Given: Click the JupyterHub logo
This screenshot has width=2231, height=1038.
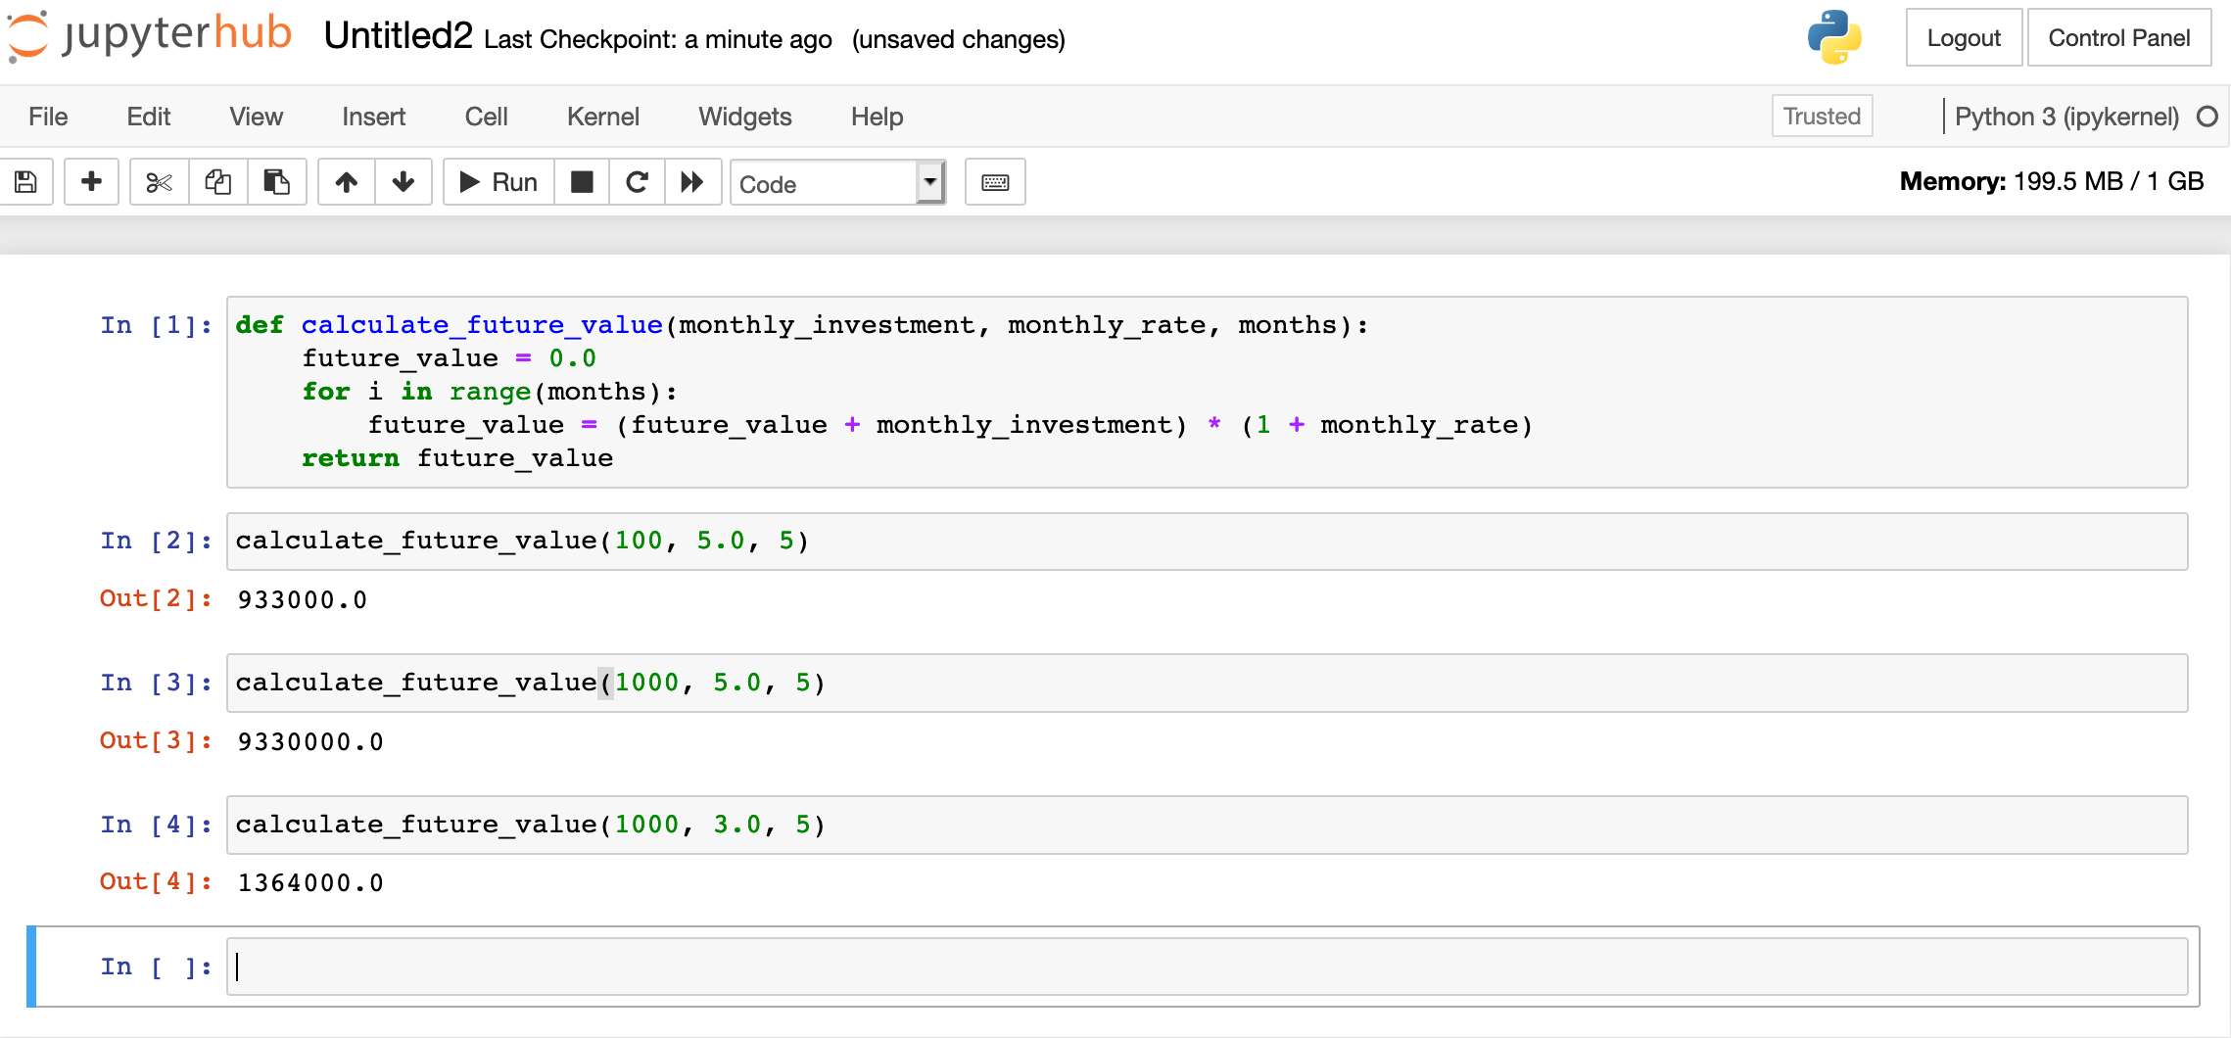Looking at the screenshot, I should click(149, 35).
